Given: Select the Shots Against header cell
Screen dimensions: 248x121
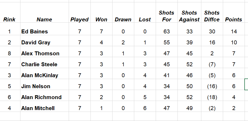Looking at the screenshot, I should (189, 16).
